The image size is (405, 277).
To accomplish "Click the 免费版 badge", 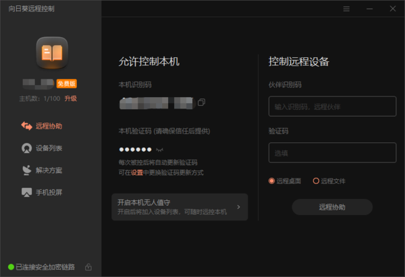I will (67, 84).
